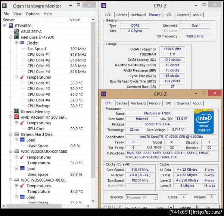224x216 pixels.
Task: Collapse the CPU Temperatures node
Action: [16, 77]
